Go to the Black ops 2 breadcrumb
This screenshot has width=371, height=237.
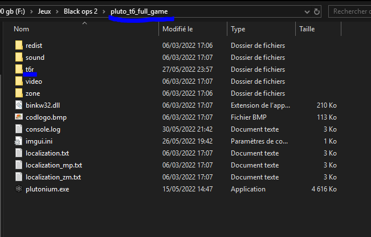point(80,11)
